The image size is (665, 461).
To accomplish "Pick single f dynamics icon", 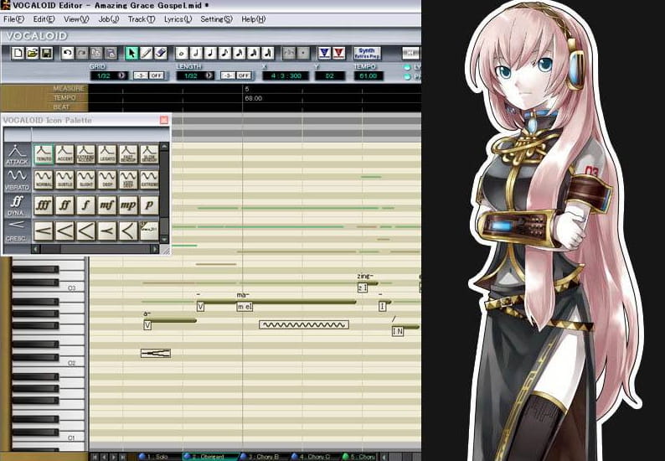I will (x=85, y=205).
